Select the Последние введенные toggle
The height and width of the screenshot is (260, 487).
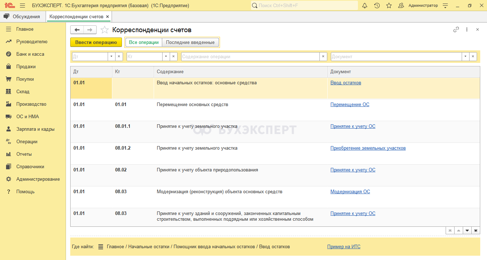pyautogui.click(x=190, y=42)
